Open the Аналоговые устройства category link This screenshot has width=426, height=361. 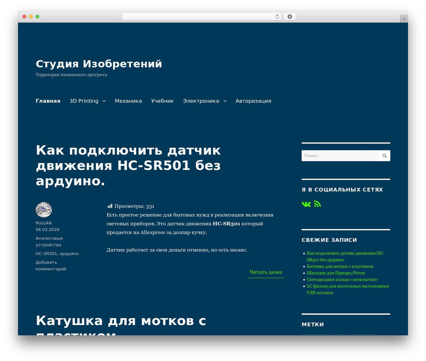pos(49,241)
